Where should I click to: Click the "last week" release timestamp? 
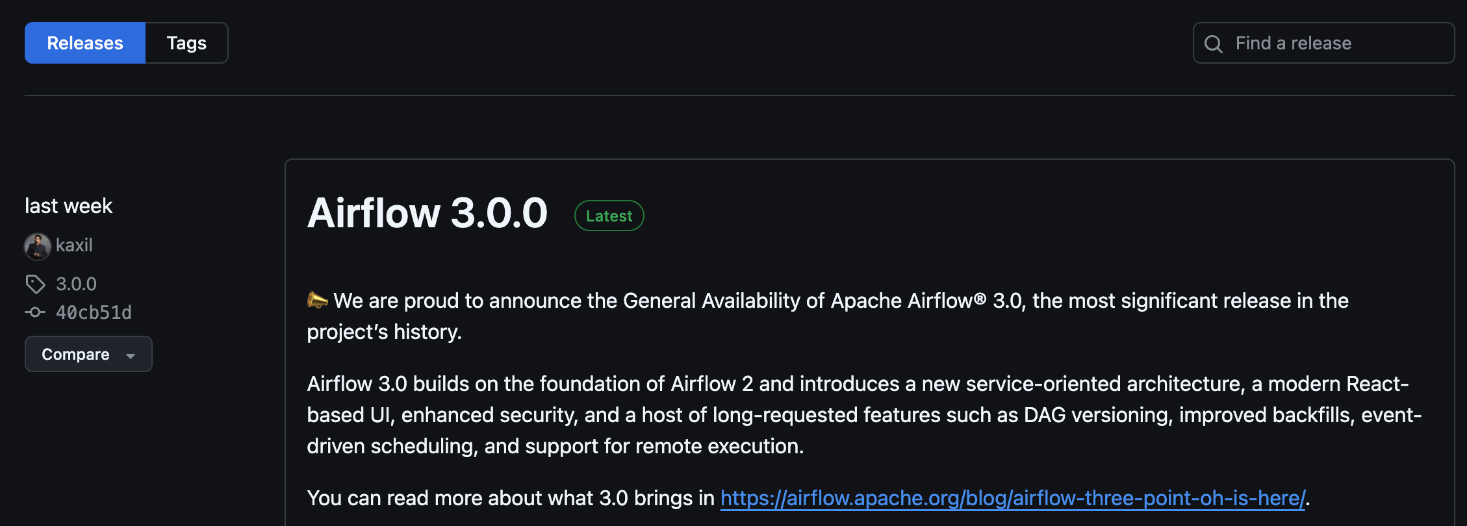pyautogui.click(x=68, y=206)
